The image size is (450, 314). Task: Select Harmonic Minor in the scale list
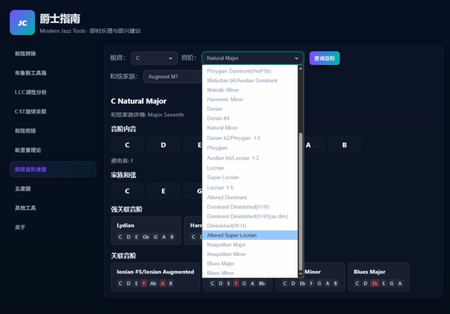(x=249, y=99)
